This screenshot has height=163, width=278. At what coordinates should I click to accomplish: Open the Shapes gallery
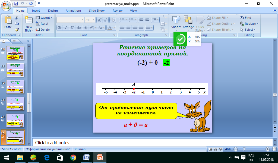pos(176,23)
